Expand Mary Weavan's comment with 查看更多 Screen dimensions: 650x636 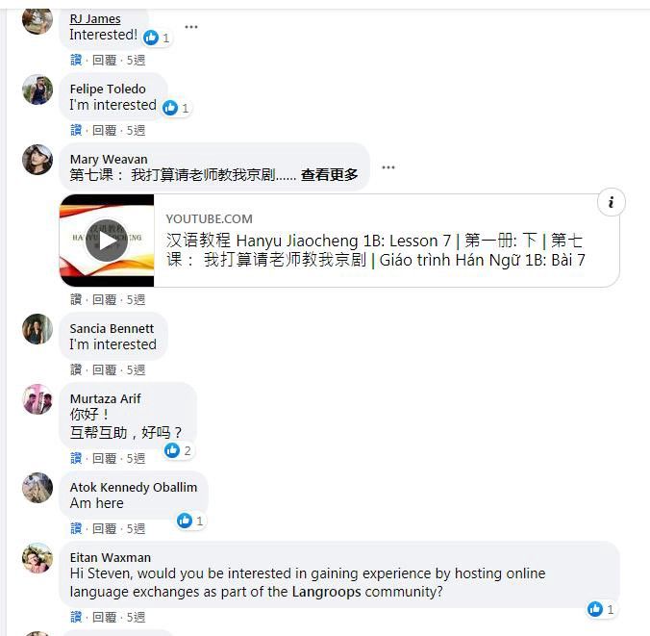click(329, 175)
